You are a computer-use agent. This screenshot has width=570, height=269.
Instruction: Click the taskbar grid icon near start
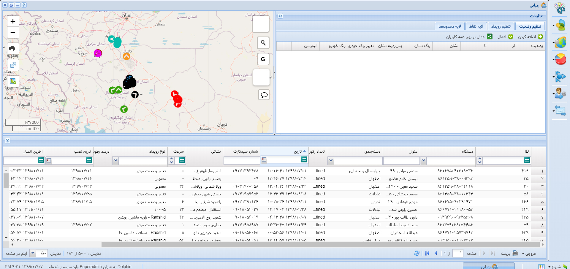[541, 267]
